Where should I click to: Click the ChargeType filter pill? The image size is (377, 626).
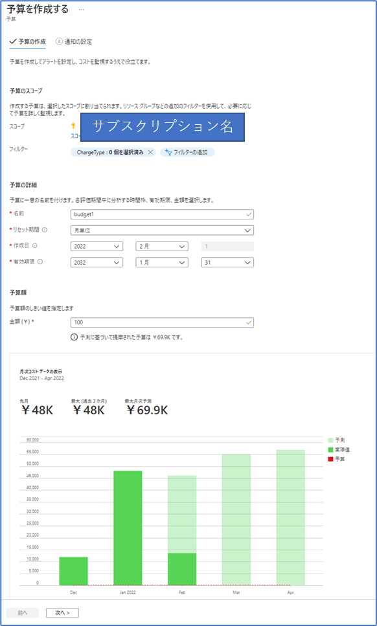(113, 152)
